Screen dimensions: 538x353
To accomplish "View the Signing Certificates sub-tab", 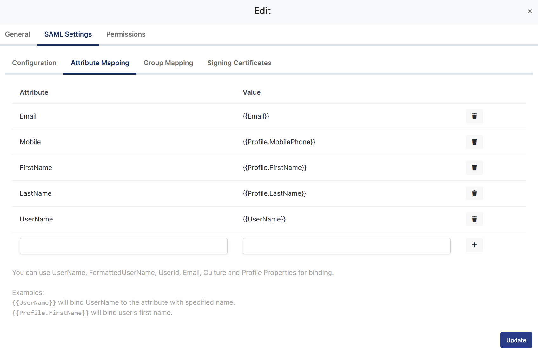I will [x=239, y=63].
